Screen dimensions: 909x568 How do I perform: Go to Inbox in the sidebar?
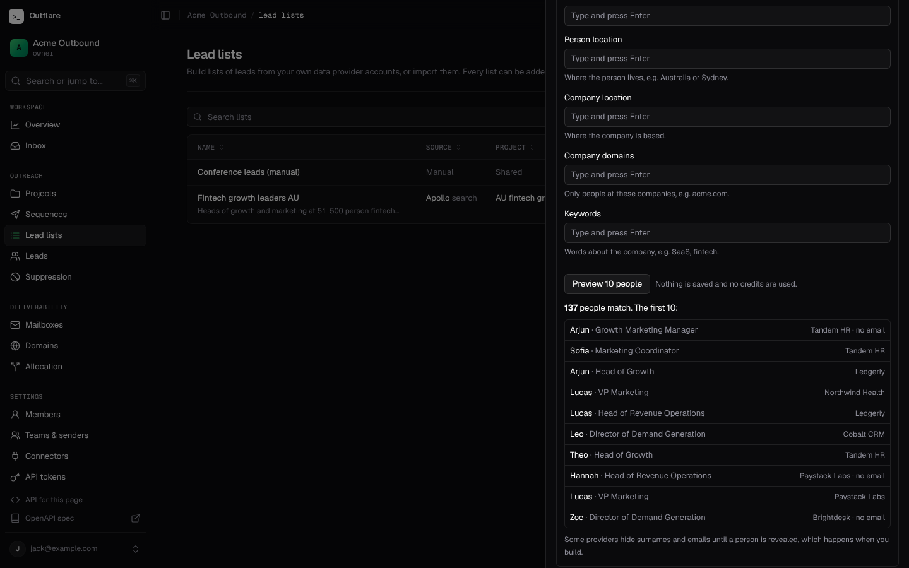[76, 146]
